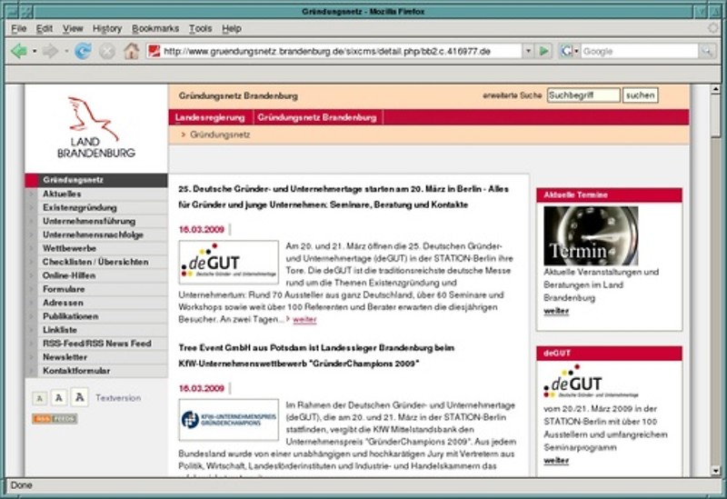
Task: Open Newsletter navigation entry
Action: [96, 357]
